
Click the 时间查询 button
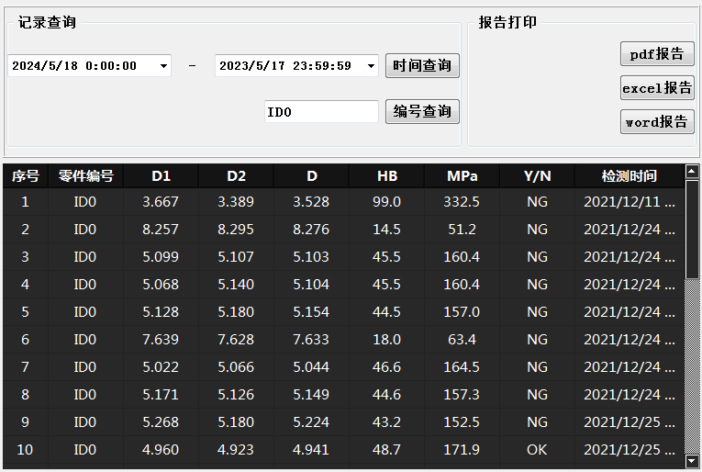pyautogui.click(x=422, y=66)
